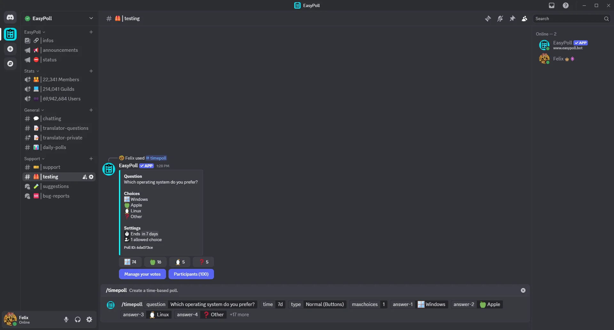Click the pinned messages pin icon

512,19
